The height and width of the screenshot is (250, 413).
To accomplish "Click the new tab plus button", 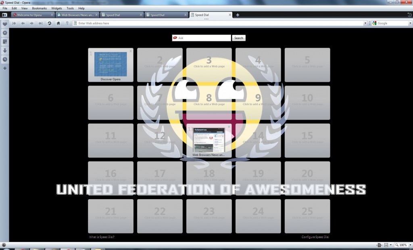I will click(x=238, y=15).
